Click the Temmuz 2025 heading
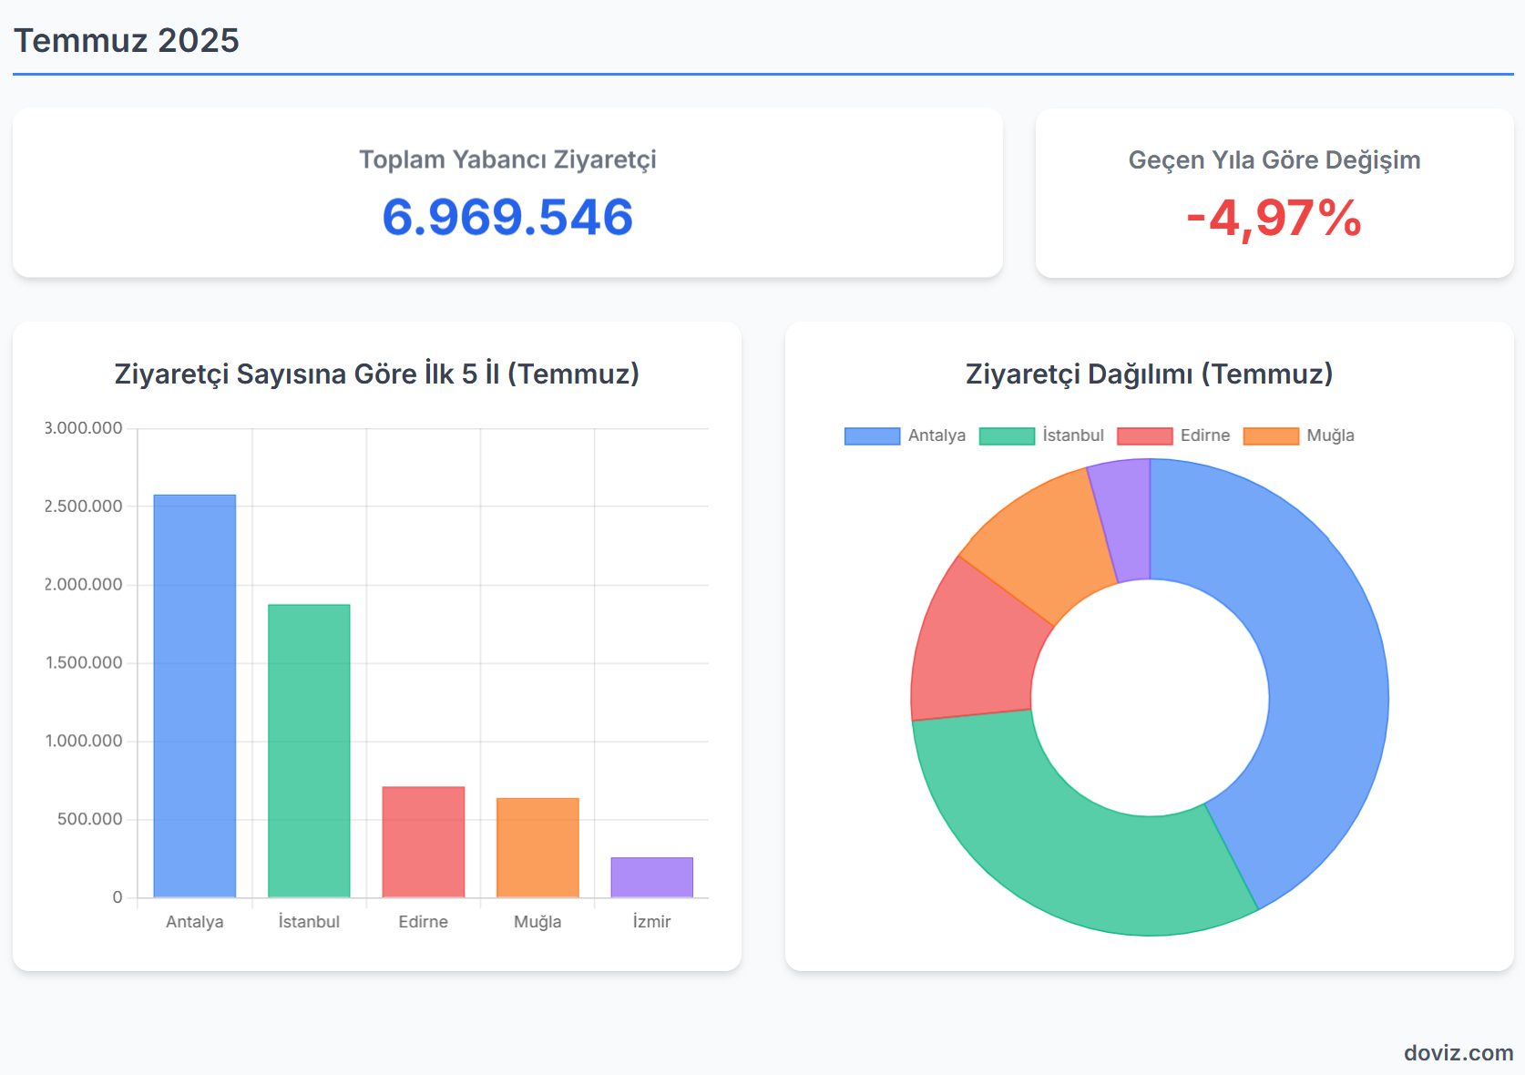1525x1075 pixels. pyautogui.click(x=127, y=41)
